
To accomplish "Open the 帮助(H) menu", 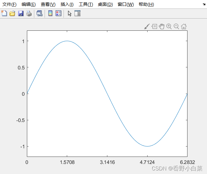I will [x=146, y=4].
